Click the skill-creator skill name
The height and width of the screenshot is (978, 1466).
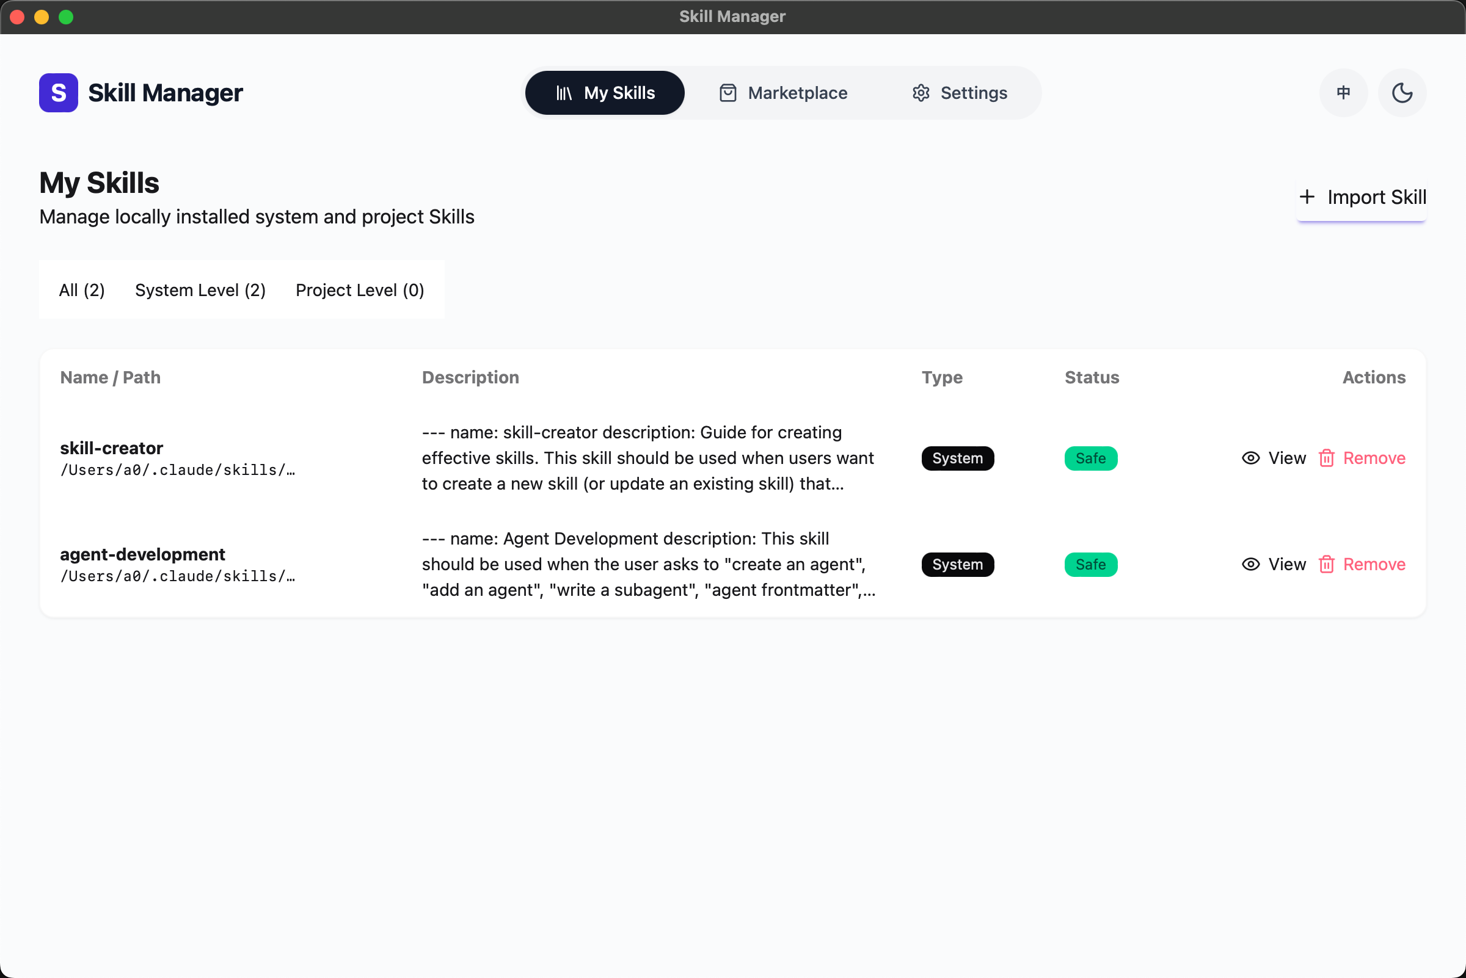[x=111, y=448]
